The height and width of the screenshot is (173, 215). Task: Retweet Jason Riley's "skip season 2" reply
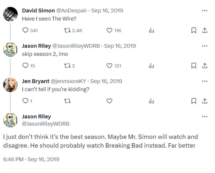point(67,66)
